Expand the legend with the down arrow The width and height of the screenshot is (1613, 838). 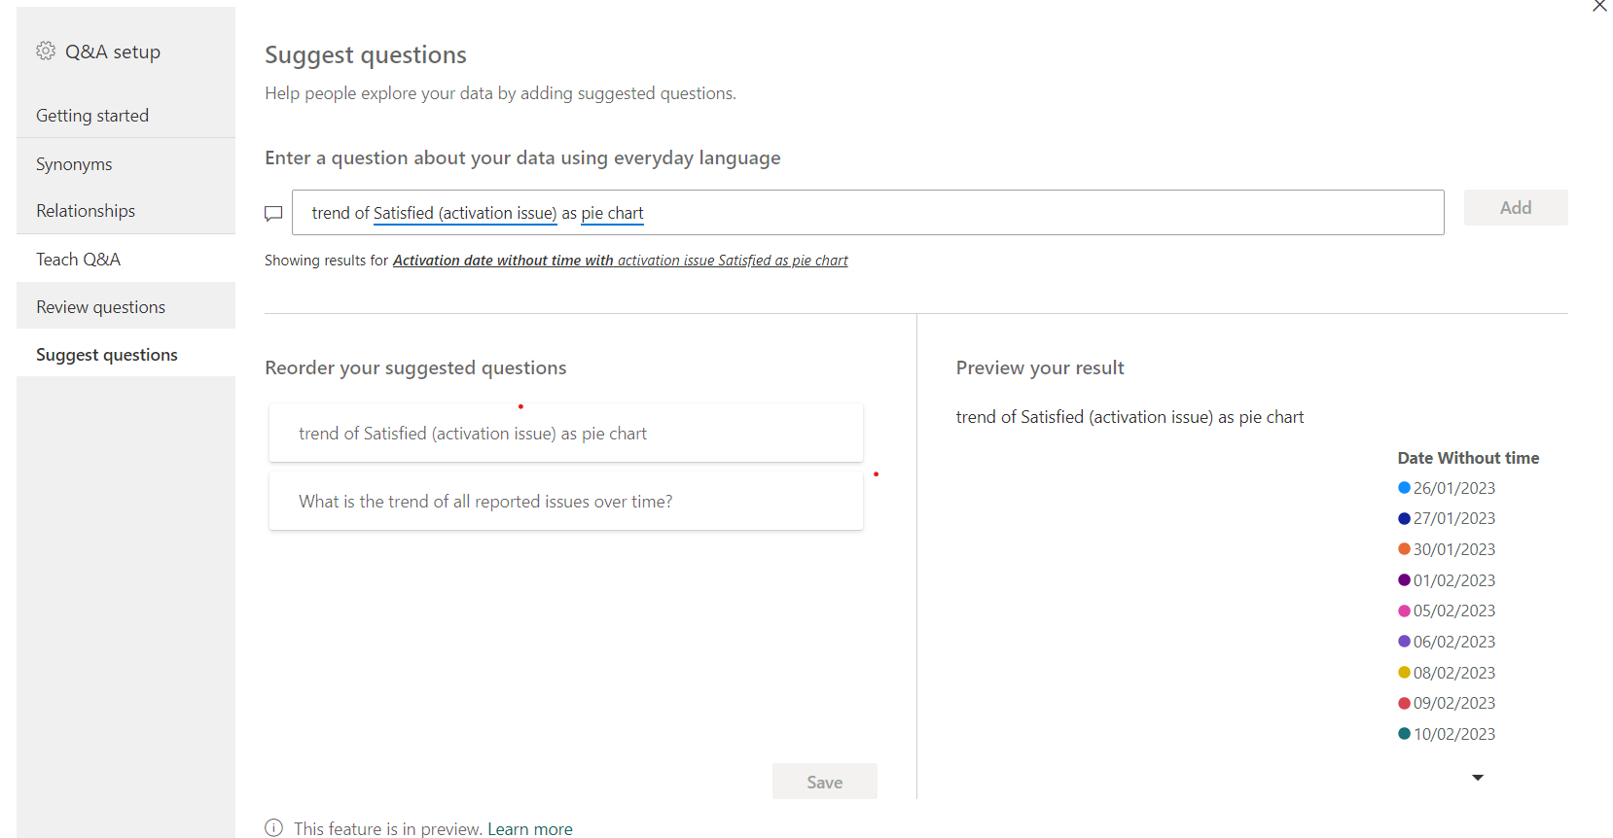pos(1478,778)
